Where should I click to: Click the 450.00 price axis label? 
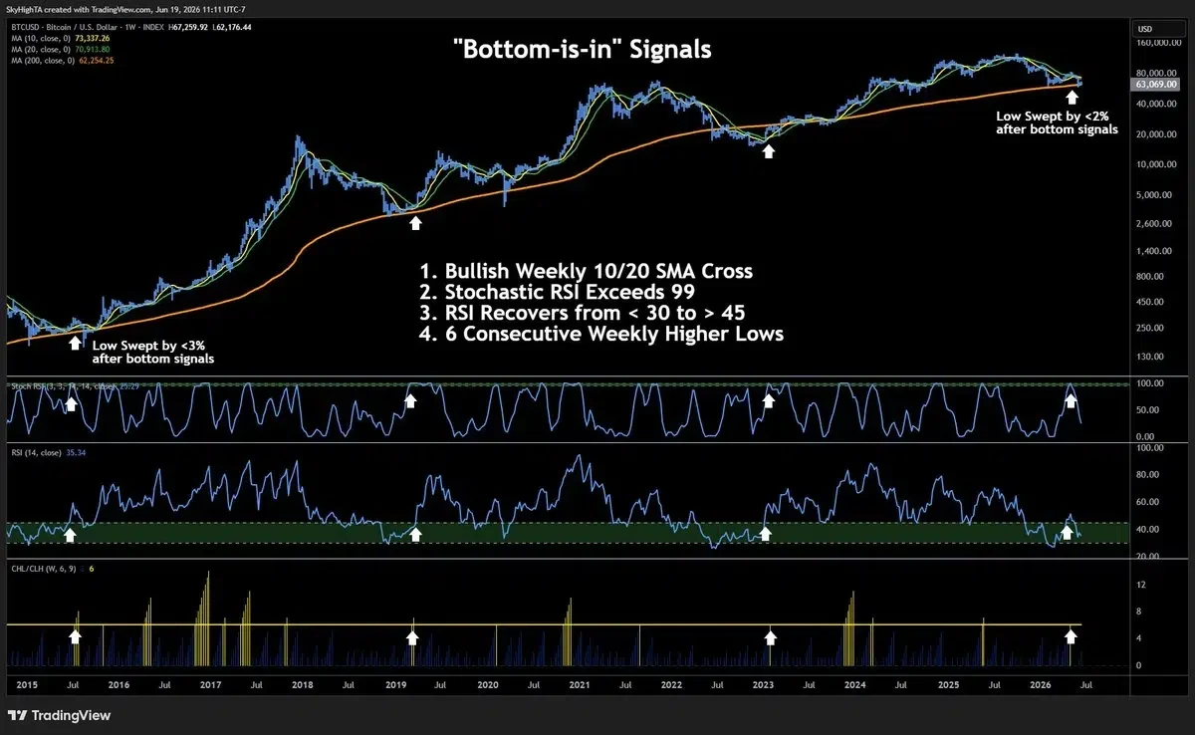click(x=1151, y=300)
